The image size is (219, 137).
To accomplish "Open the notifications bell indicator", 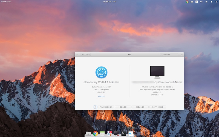I will click(211, 2).
